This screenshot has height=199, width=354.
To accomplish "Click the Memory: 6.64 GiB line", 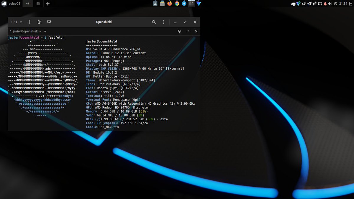I will 117,111.
